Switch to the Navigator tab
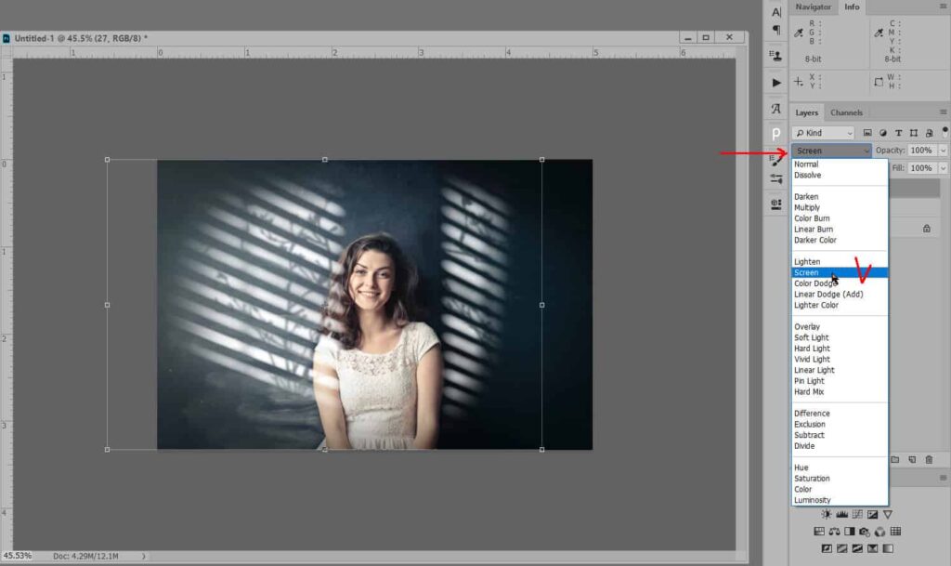951x566 pixels. tap(813, 7)
